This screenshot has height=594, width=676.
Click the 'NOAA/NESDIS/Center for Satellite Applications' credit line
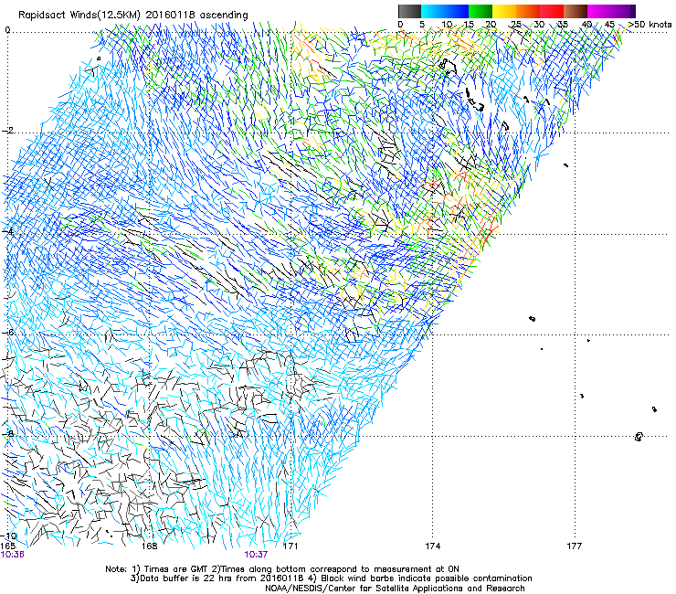coord(395,589)
